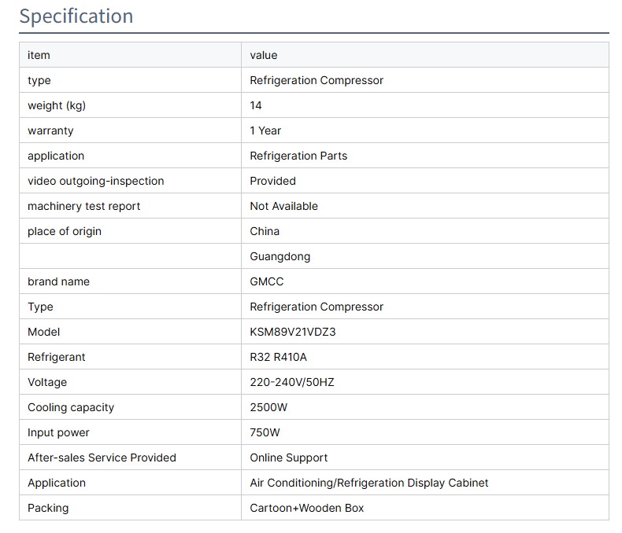Select the 'Guangdong' value cell
Screen dimensions: 622x533
280,256
